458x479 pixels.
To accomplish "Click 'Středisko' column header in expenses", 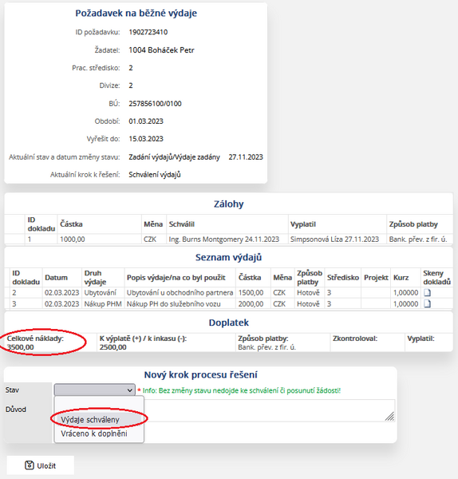I will pos(343,277).
